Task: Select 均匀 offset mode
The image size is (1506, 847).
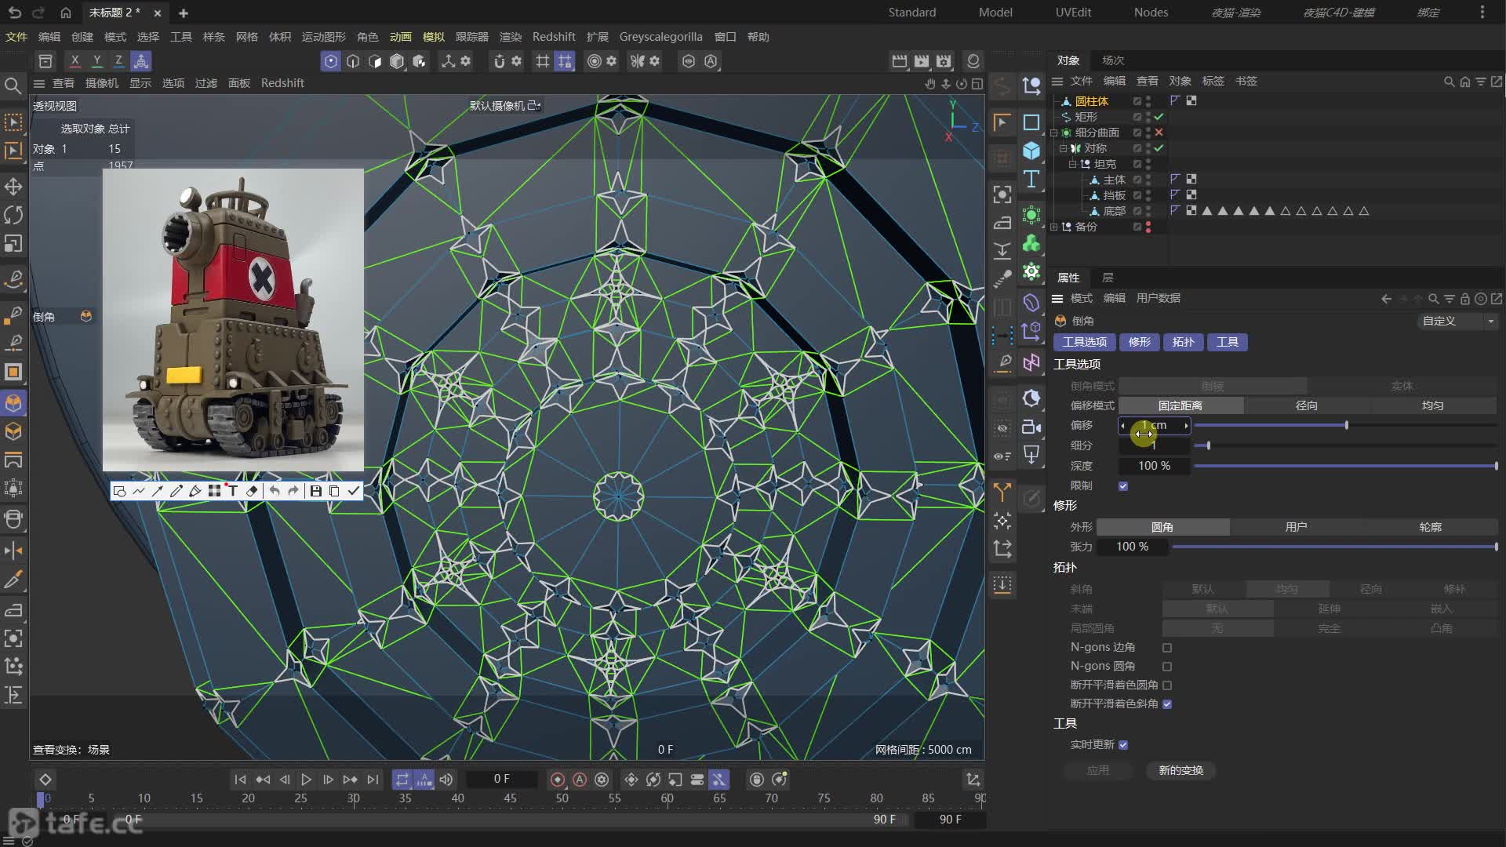Action: pos(1432,405)
